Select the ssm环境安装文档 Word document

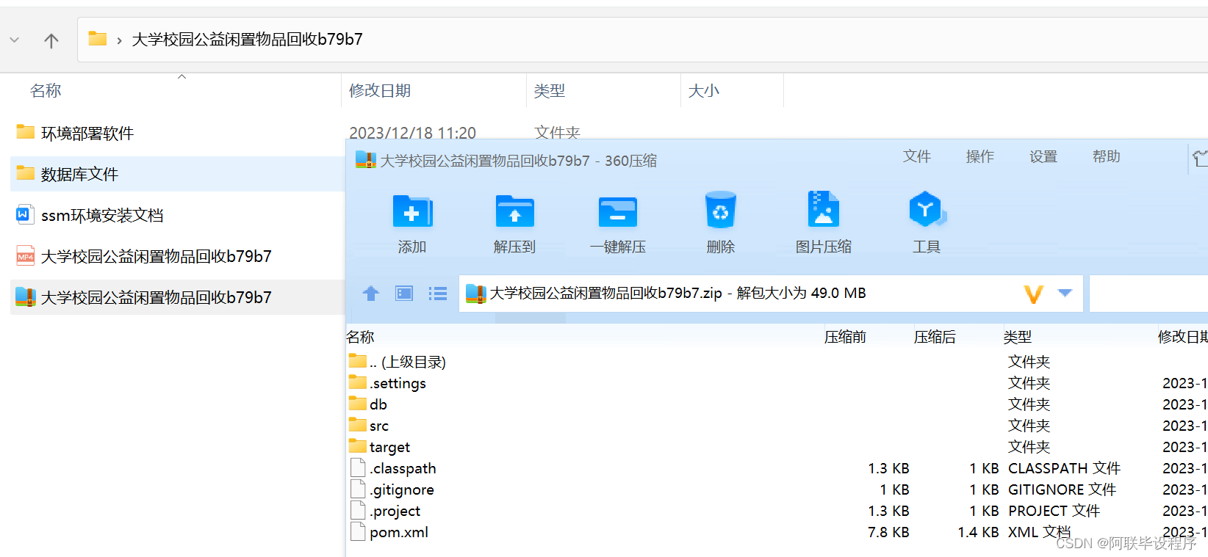click(102, 215)
